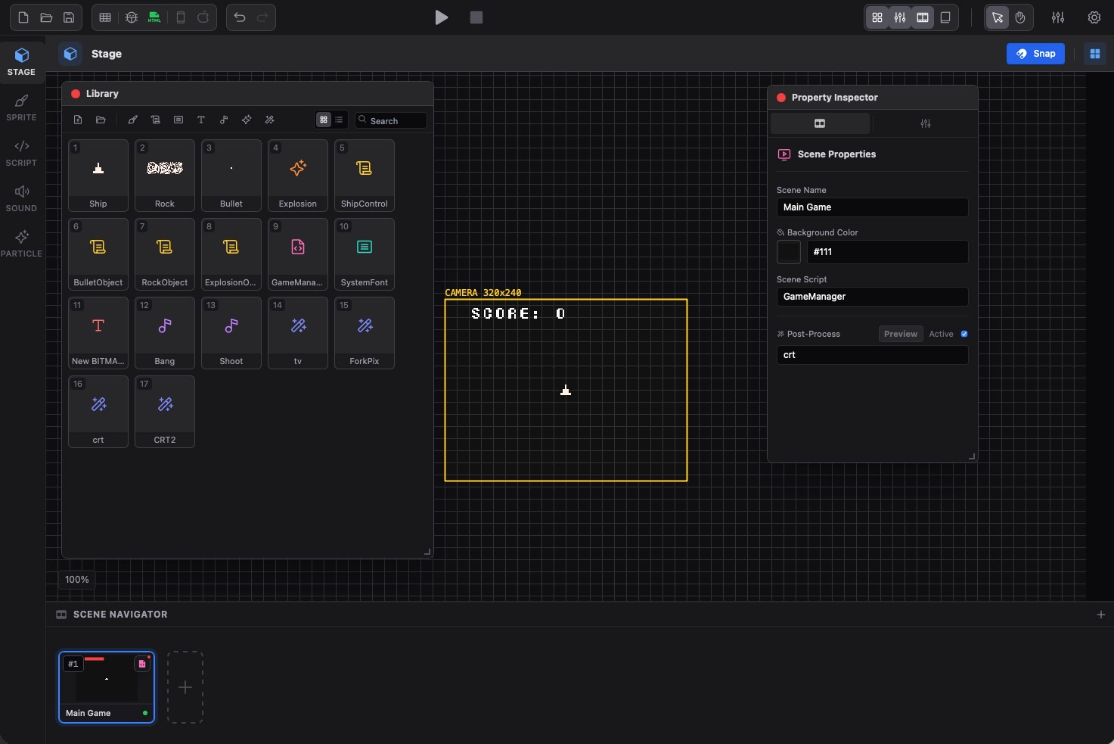
Task: Click Post-Process Preview button
Action: (x=901, y=334)
